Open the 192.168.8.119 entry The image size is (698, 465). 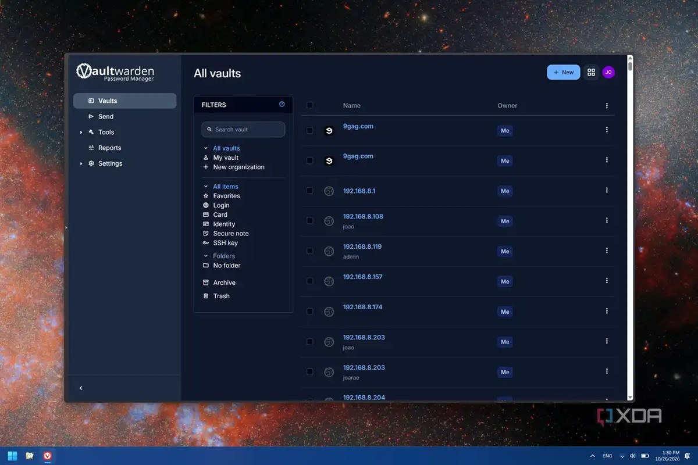coord(362,246)
